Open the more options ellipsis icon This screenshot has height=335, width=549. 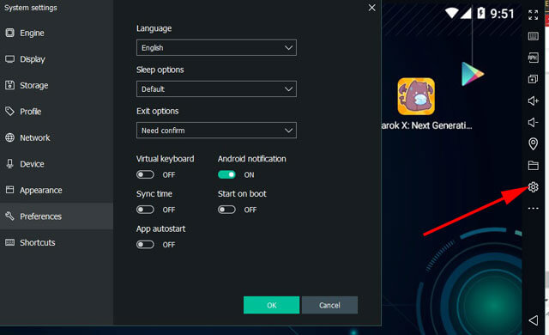[533, 209]
